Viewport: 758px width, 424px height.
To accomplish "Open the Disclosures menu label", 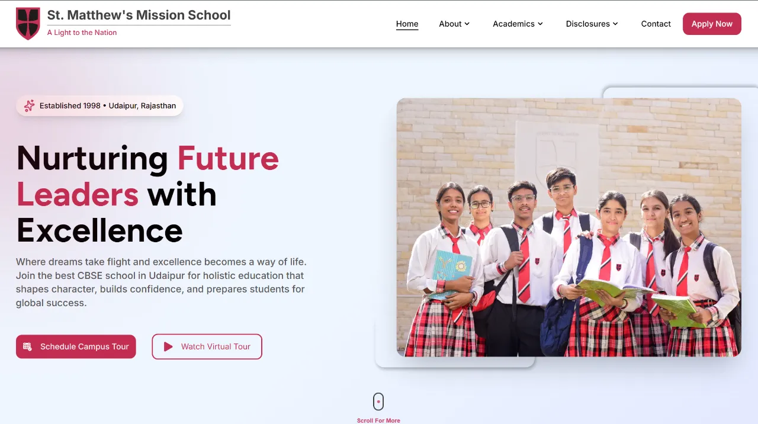I will 587,24.
